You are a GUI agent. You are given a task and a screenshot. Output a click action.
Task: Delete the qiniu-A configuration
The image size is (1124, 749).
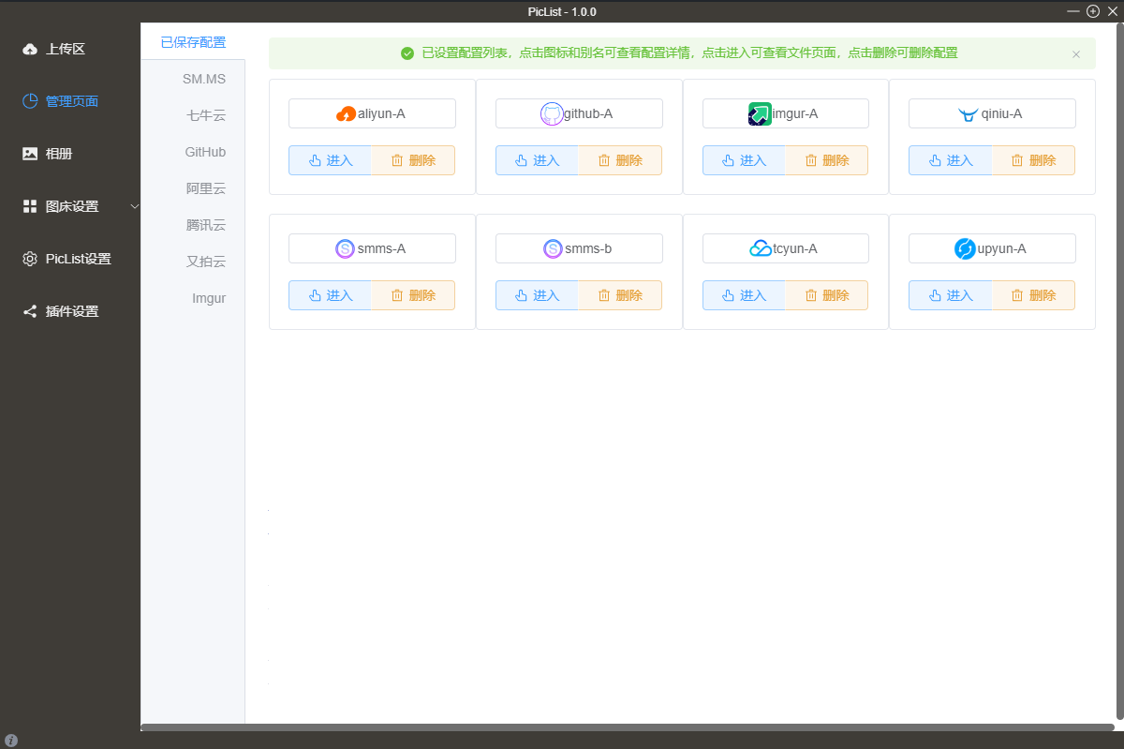1033,160
